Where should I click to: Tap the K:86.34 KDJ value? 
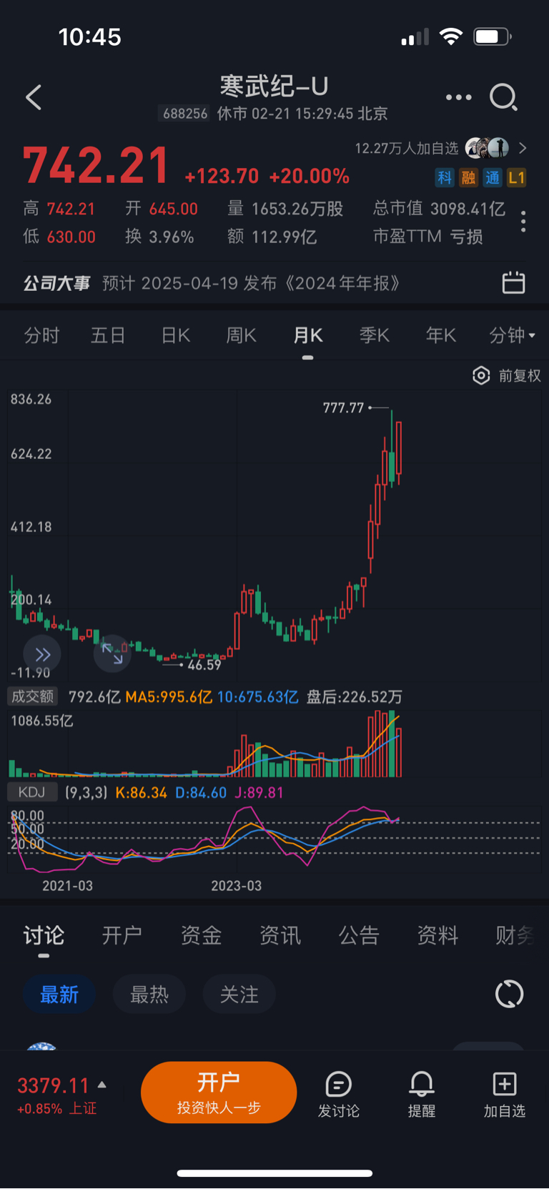click(141, 793)
